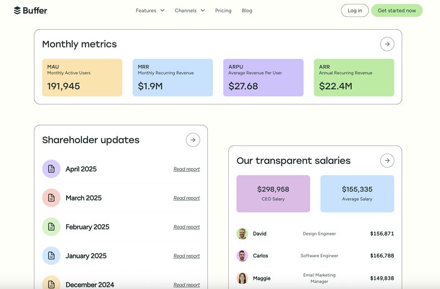Open the Pricing page
This screenshot has width=440, height=289.
[x=223, y=10]
